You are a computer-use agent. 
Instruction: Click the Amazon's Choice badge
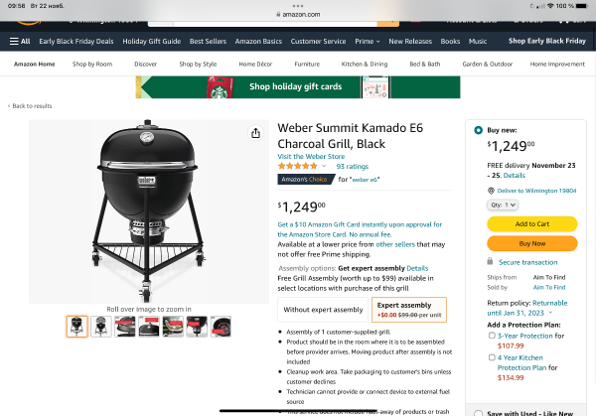click(305, 180)
